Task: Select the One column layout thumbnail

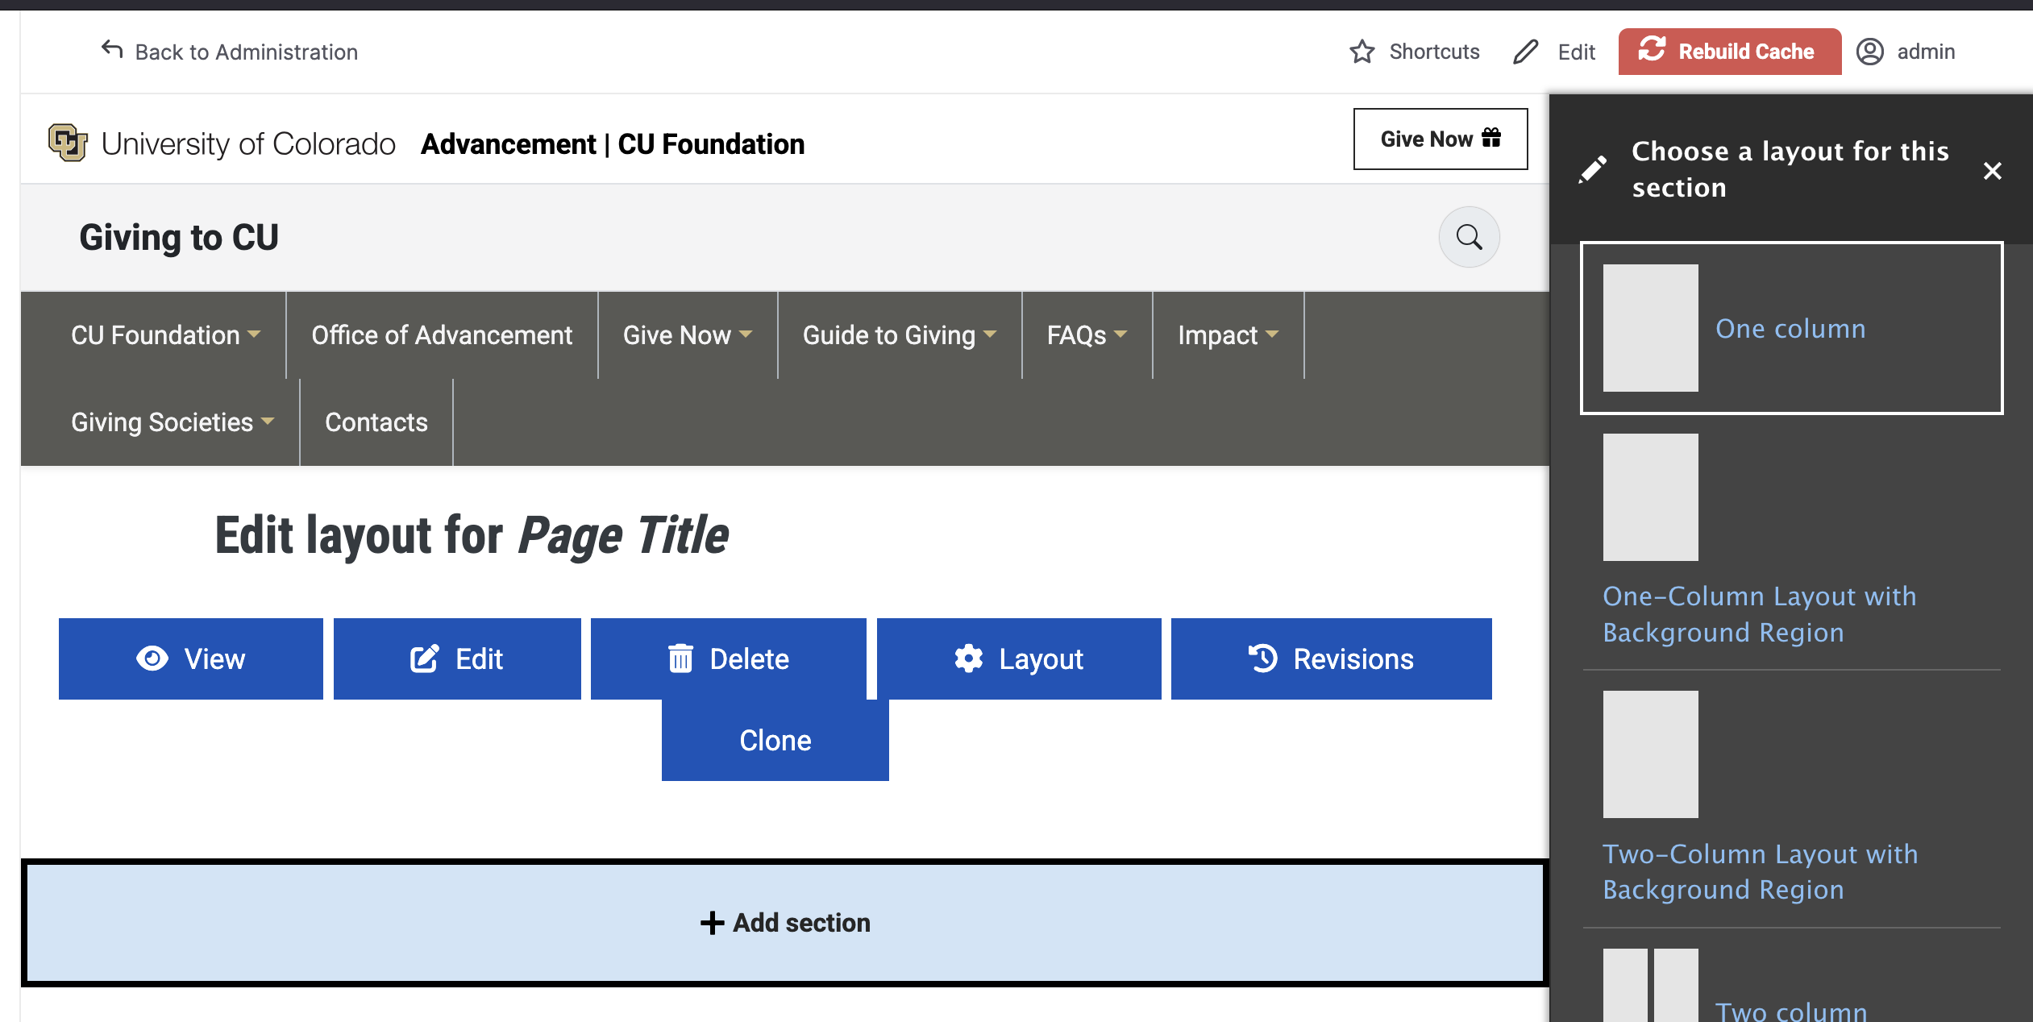Action: pyautogui.click(x=1650, y=328)
